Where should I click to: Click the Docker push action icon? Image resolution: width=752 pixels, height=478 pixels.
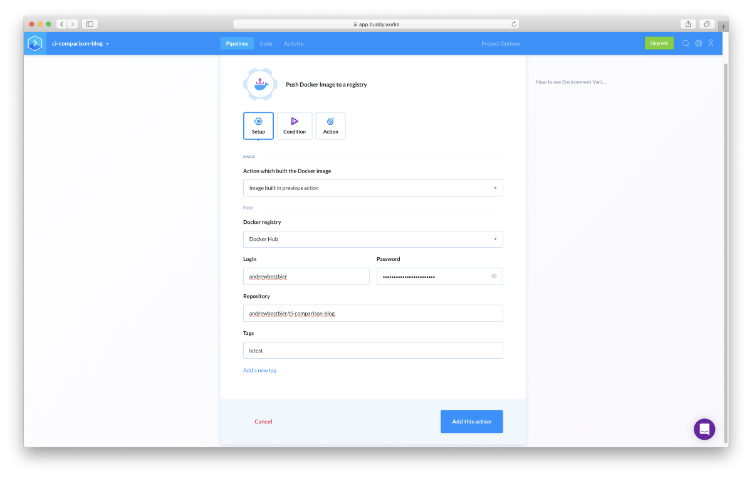pos(260,84)
